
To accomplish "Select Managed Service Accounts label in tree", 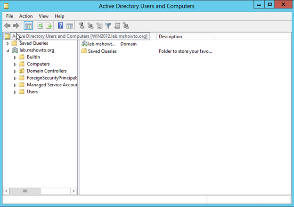I will click(x=52, y=85).
